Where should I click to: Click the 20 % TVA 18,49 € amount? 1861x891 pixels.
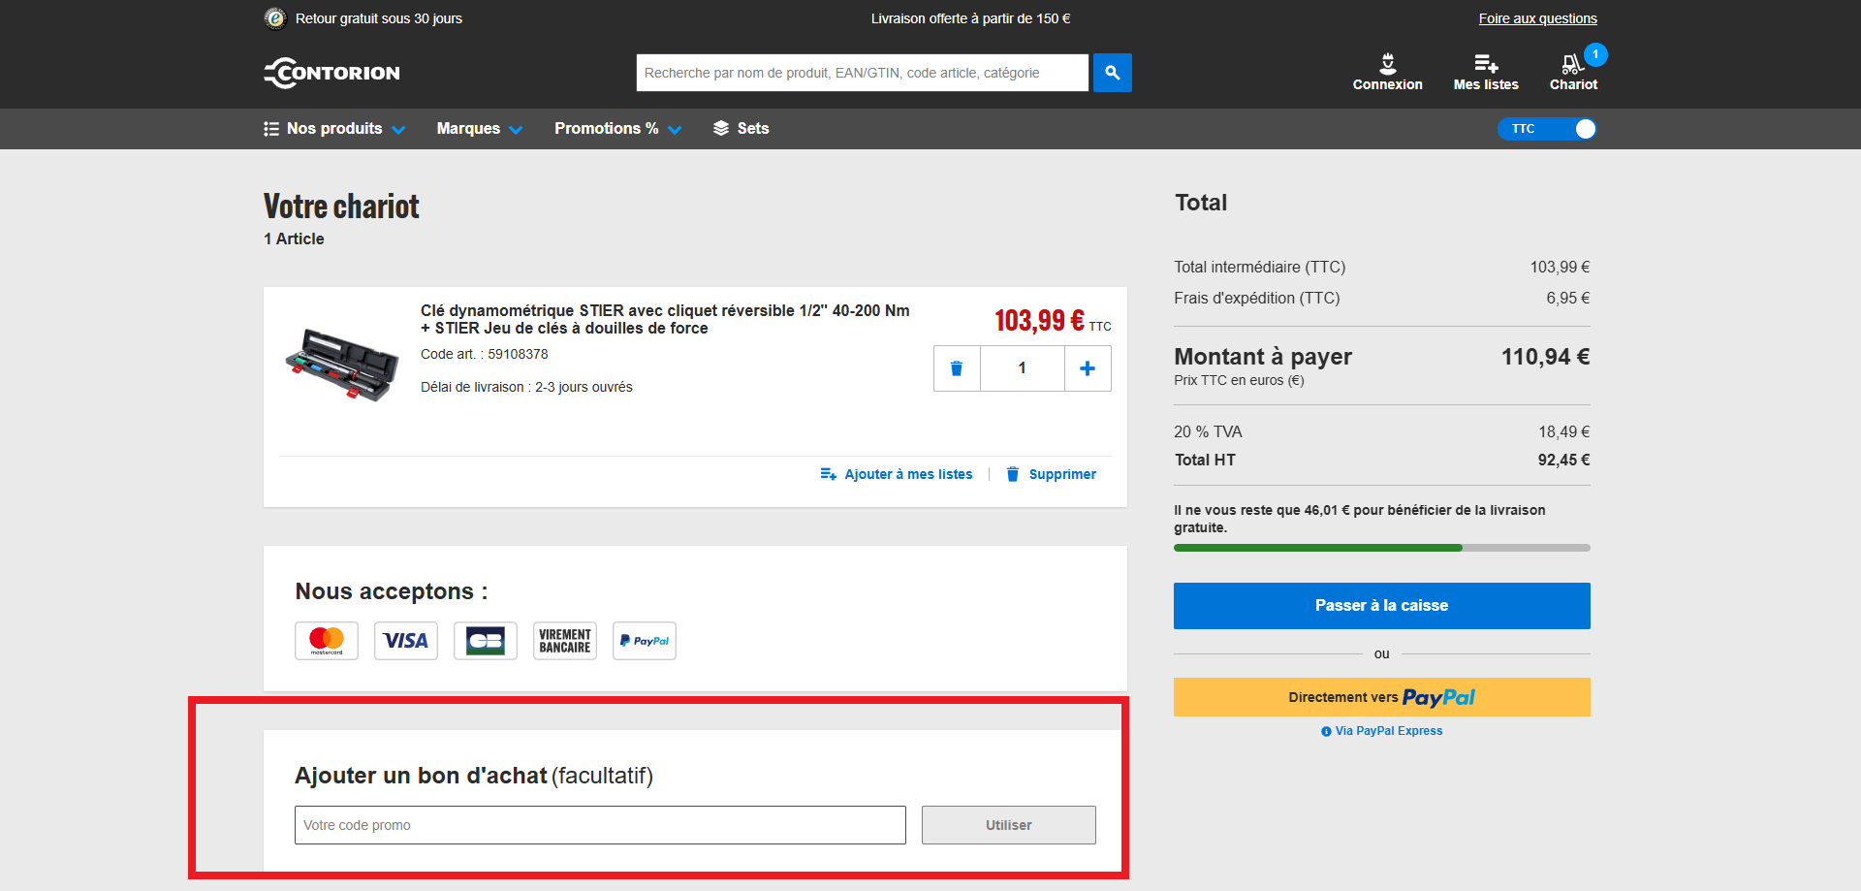click(x=1564, y=431)
